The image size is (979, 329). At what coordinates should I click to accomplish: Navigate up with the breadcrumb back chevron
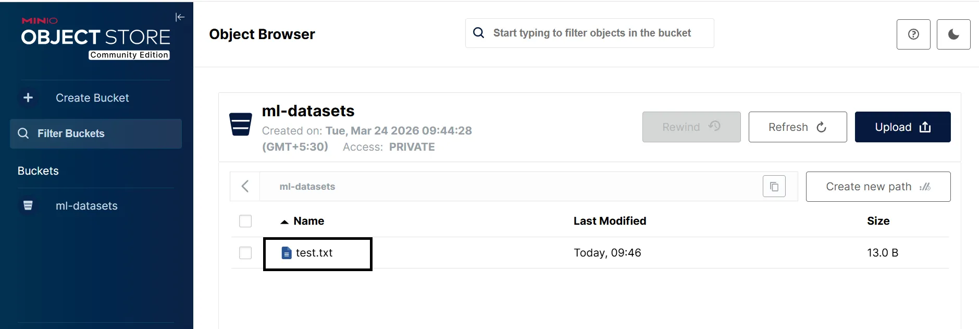click(x=245, y=186)
